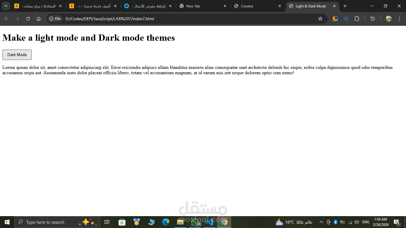Open Chrome's three-dot menu
The image size is (406, 228).
click(x=399, y=18)
